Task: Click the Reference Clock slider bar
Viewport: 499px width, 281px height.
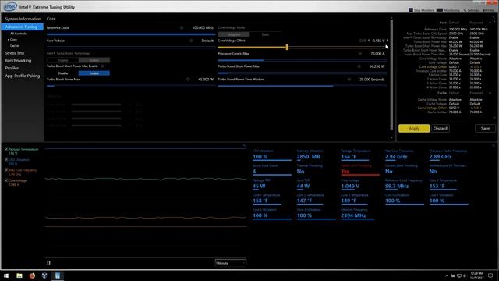Action: [x=131, y=34]
